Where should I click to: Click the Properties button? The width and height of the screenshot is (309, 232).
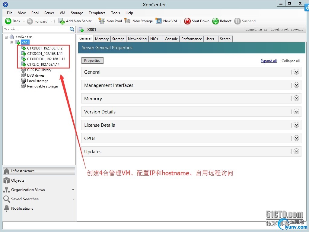tap(92, 60)
